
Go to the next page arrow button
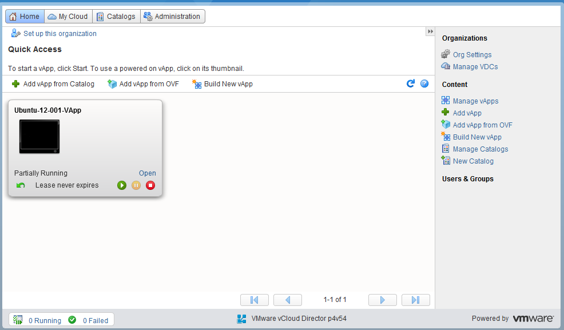[383, 300]
